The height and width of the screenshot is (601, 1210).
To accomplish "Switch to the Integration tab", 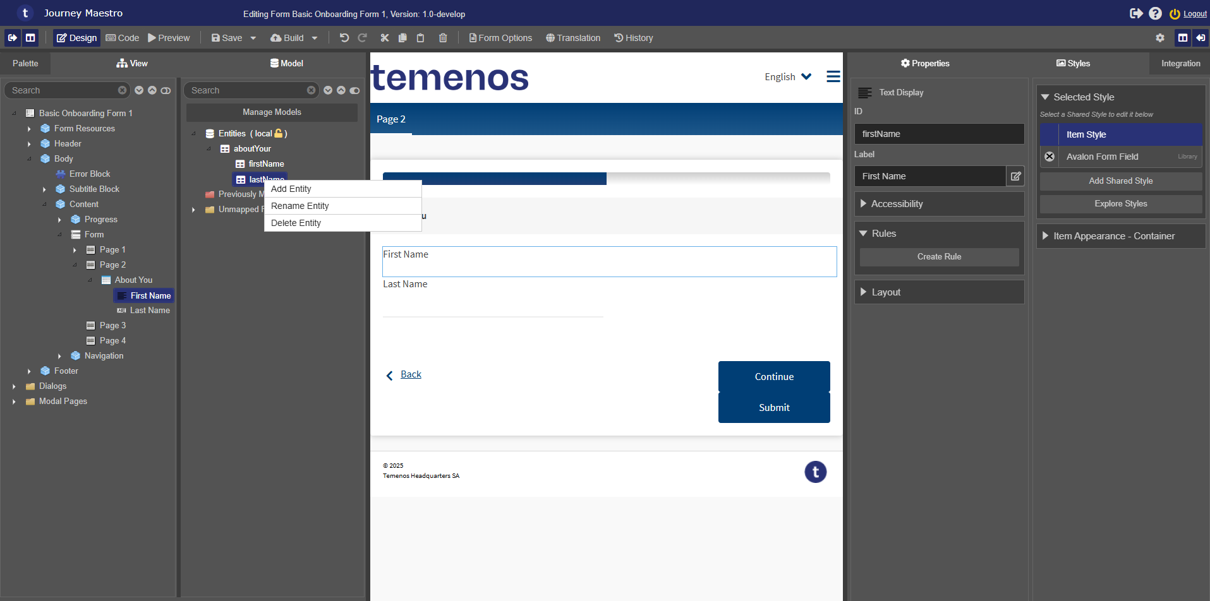I will 1180,63.
